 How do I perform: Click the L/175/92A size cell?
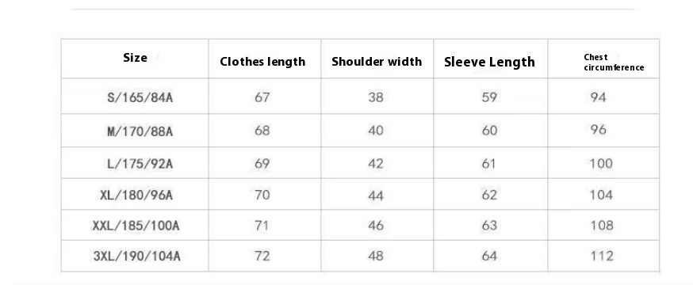pos(140,164)
